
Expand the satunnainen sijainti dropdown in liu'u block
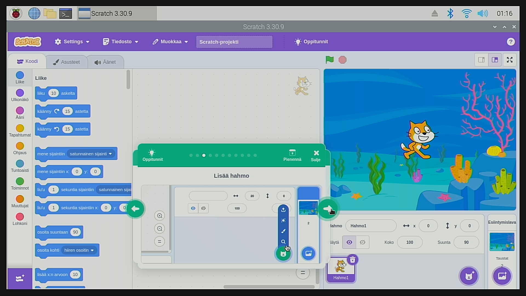(114, 190)
